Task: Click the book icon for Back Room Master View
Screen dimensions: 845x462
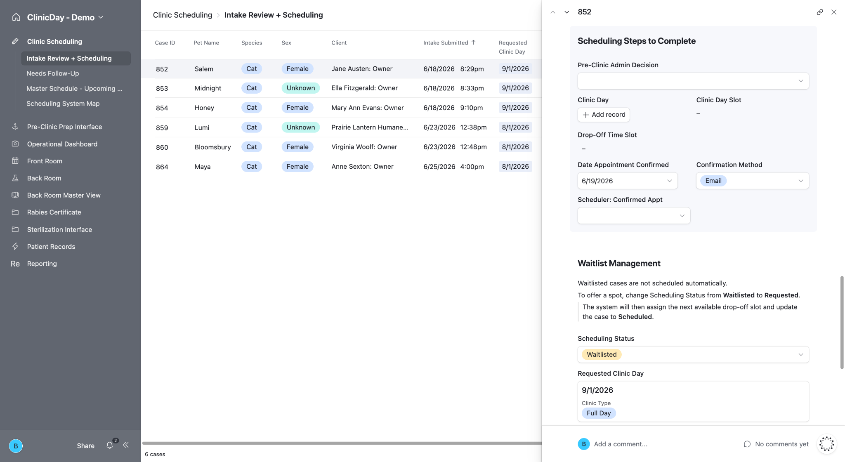Action: (15, 195)
